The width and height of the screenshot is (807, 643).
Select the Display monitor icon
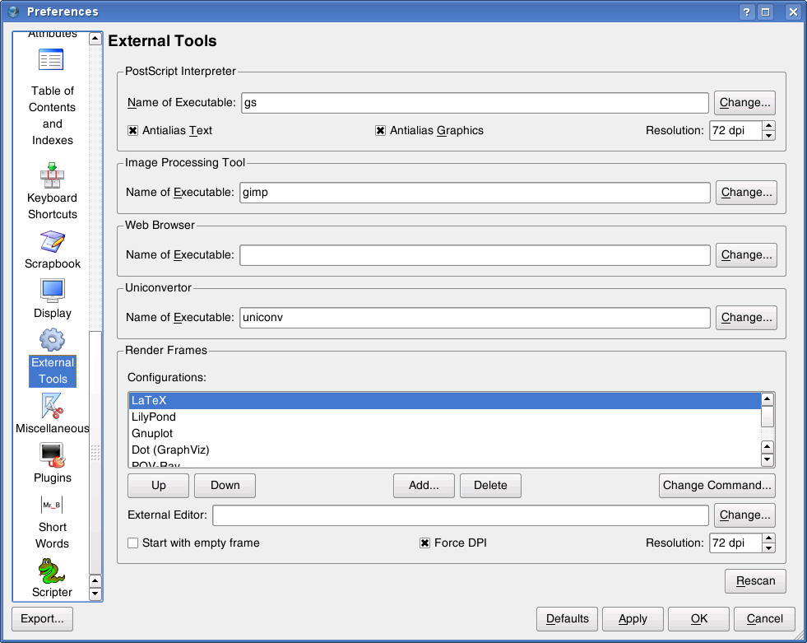(52, 291)
